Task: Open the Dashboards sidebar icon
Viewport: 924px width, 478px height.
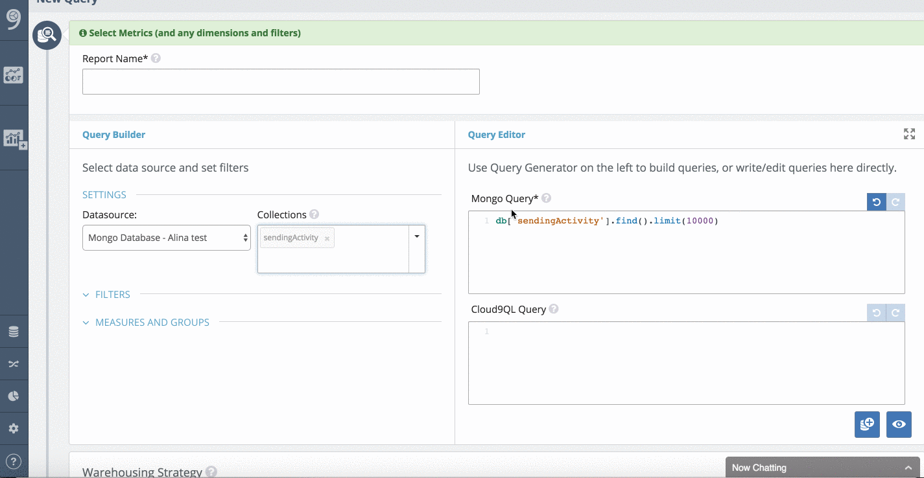Action: (14, 74)
